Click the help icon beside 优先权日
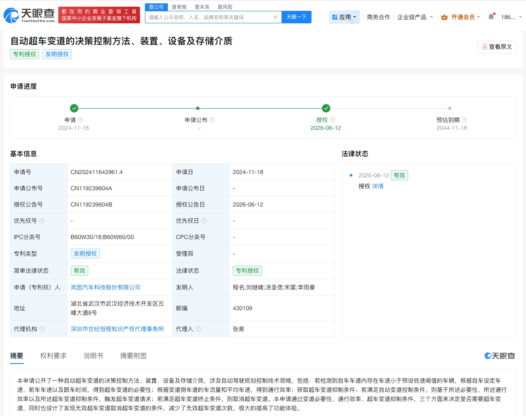This screenshot has width=526, height=416. click(x=204, y=221)
